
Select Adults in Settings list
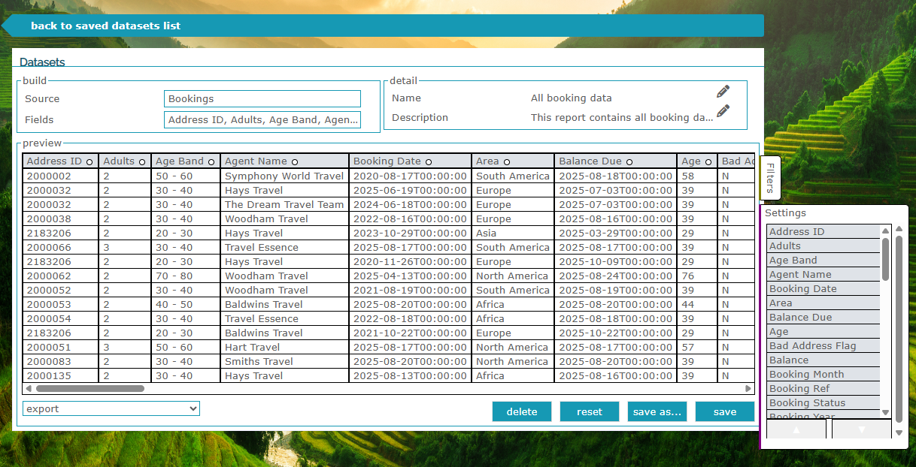pyautogui.click(x=823, y=246)
